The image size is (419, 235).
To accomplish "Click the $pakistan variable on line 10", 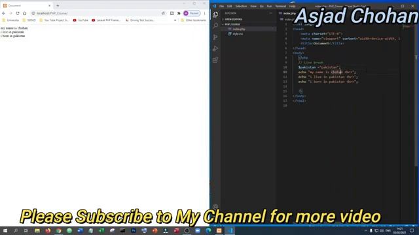I will click(x=307, y=67).
